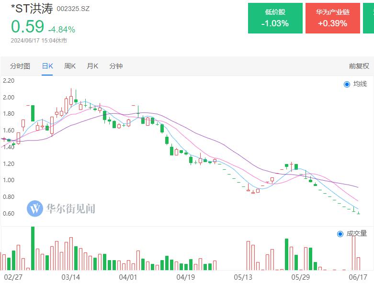Open the 分钟 chart tab

coord(116,66)
